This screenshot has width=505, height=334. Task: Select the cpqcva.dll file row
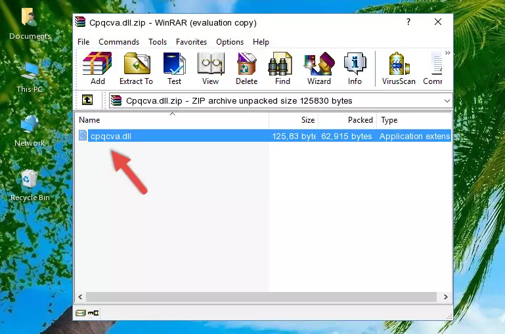tap(263, 136)
